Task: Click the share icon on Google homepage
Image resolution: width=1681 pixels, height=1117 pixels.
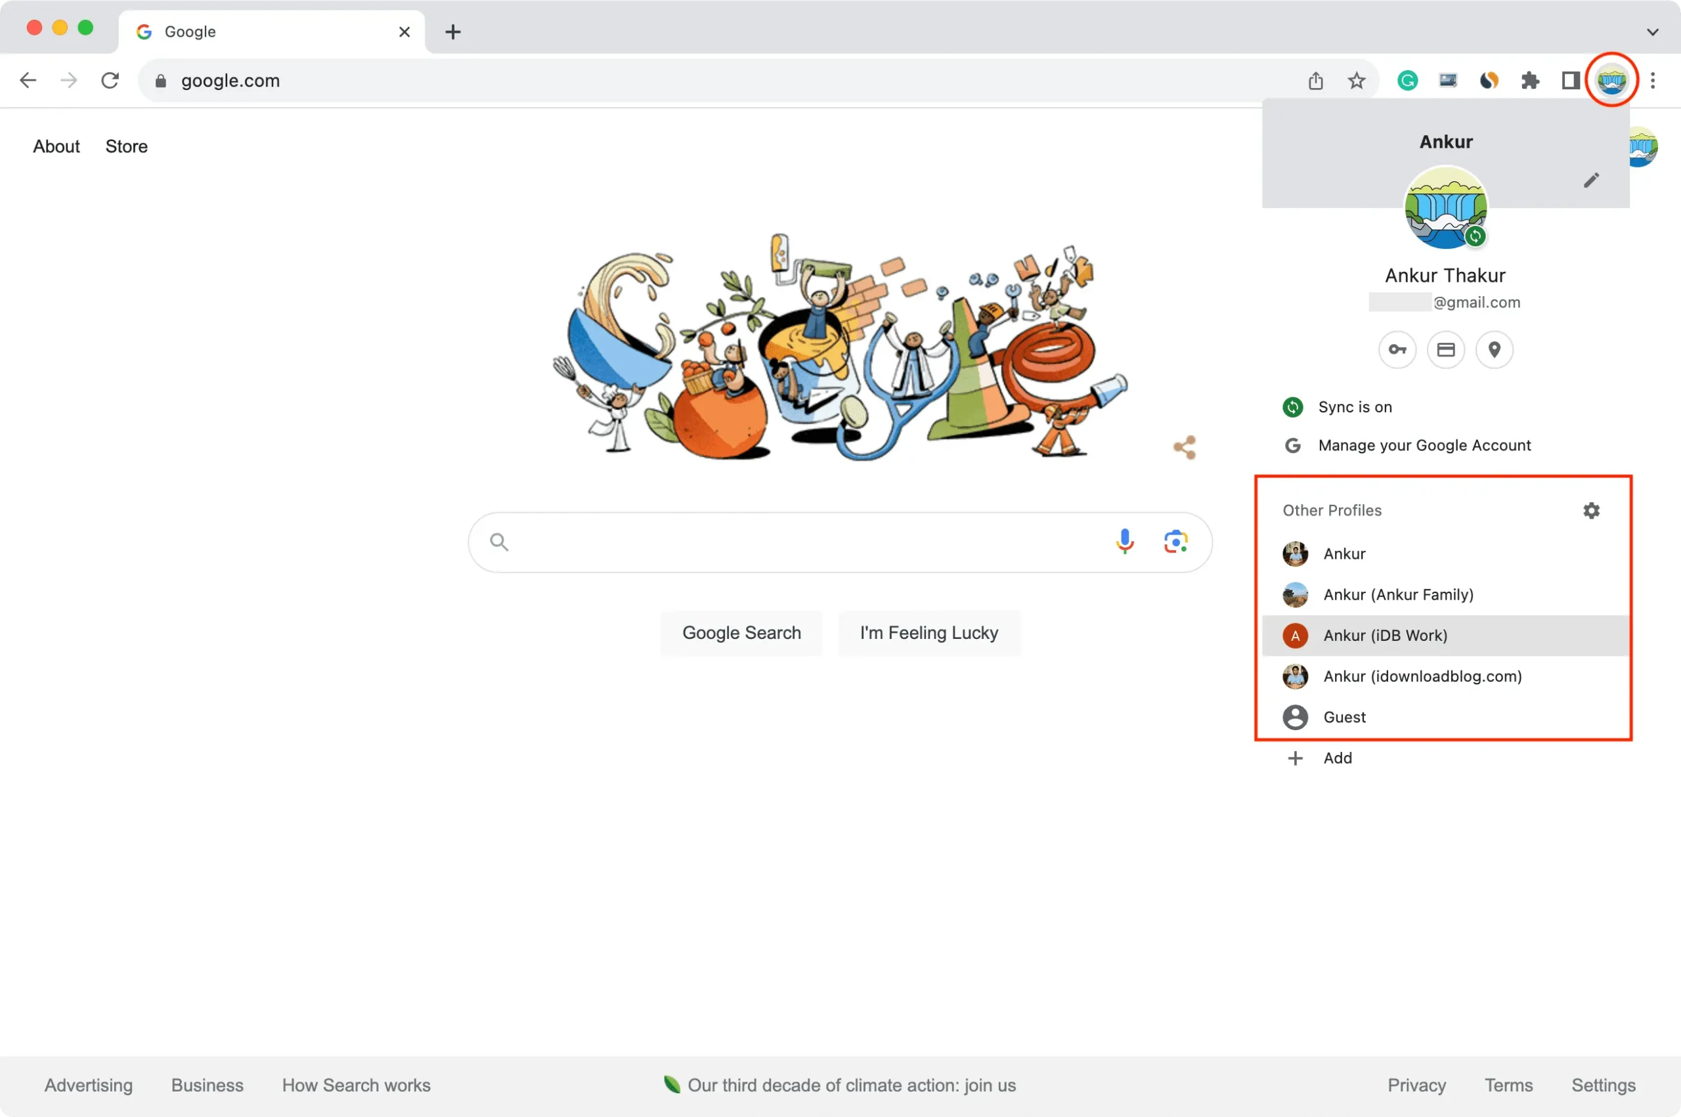Action: pyautogui.click(x=1185, y=447)
